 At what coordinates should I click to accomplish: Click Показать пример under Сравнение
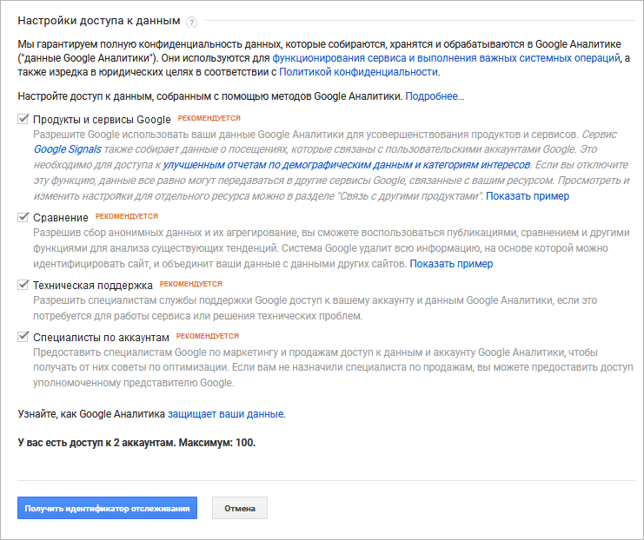click(x=451, y=264)
